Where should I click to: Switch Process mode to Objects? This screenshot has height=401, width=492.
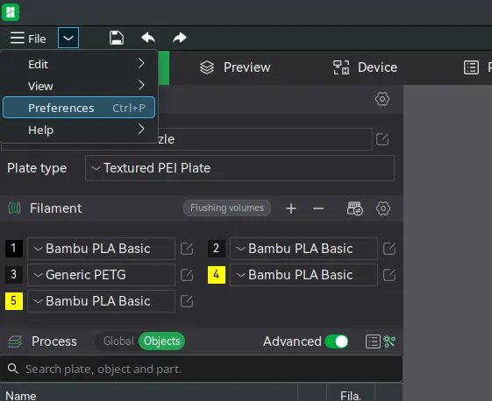coord(162,341)
